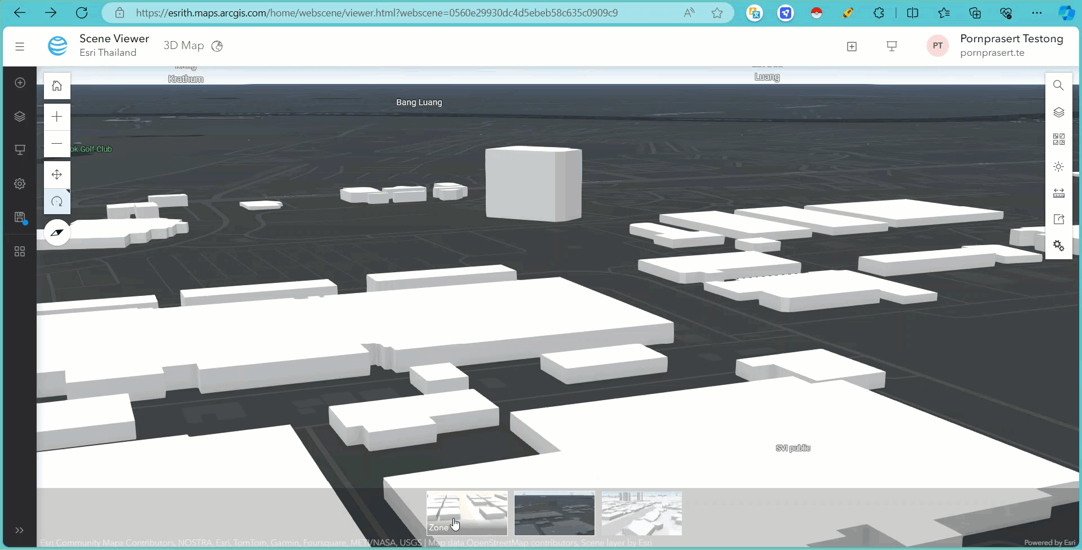1082x550 pixels.
Task: Open browser split screen icon
Action: [912, 13]
